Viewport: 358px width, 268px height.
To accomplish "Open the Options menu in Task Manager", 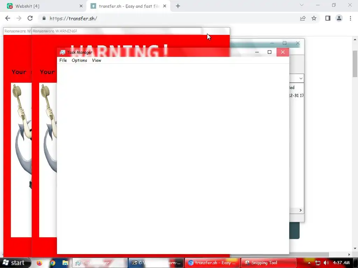I will 79,60.
